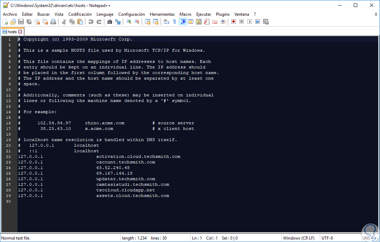Click the Save All toolbar icon

point(29,22)
